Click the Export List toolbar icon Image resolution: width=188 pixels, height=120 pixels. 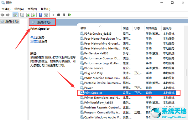pyautogui.click(x=33, y=15)
